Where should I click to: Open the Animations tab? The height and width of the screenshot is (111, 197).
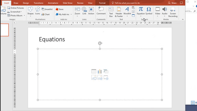53,3
